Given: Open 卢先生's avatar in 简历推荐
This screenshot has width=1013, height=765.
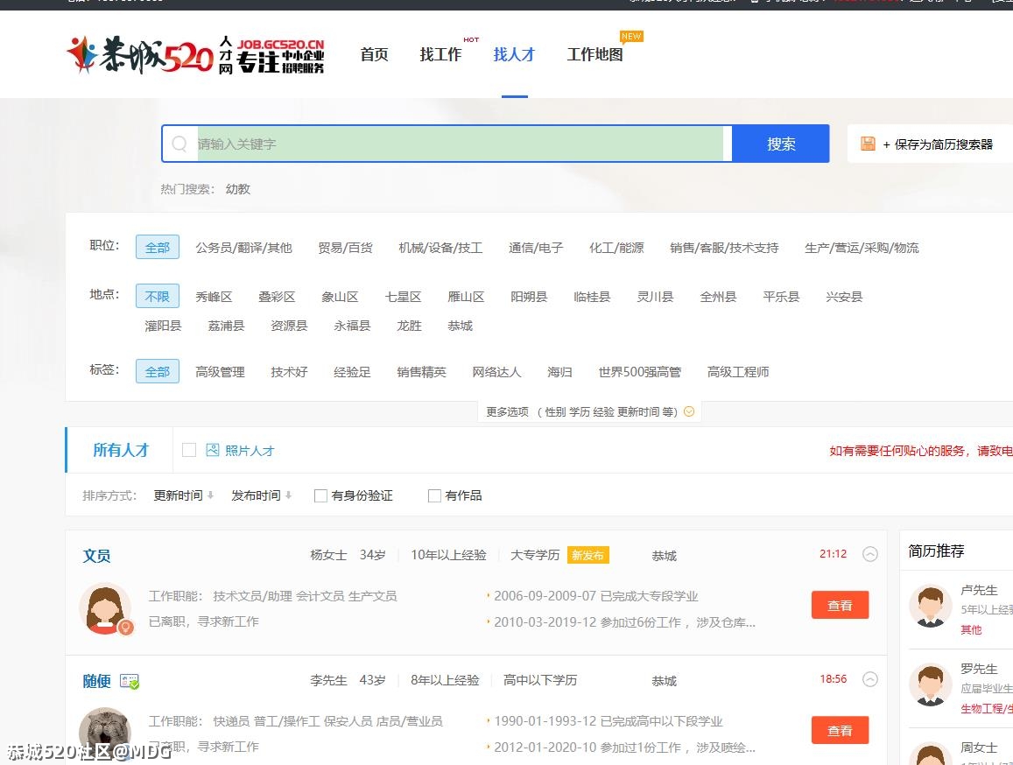Looking at the screenshot, I should pos(931,606).
